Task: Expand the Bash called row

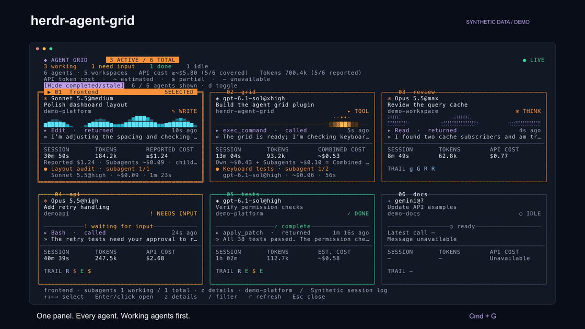Action: pos(121,233)
